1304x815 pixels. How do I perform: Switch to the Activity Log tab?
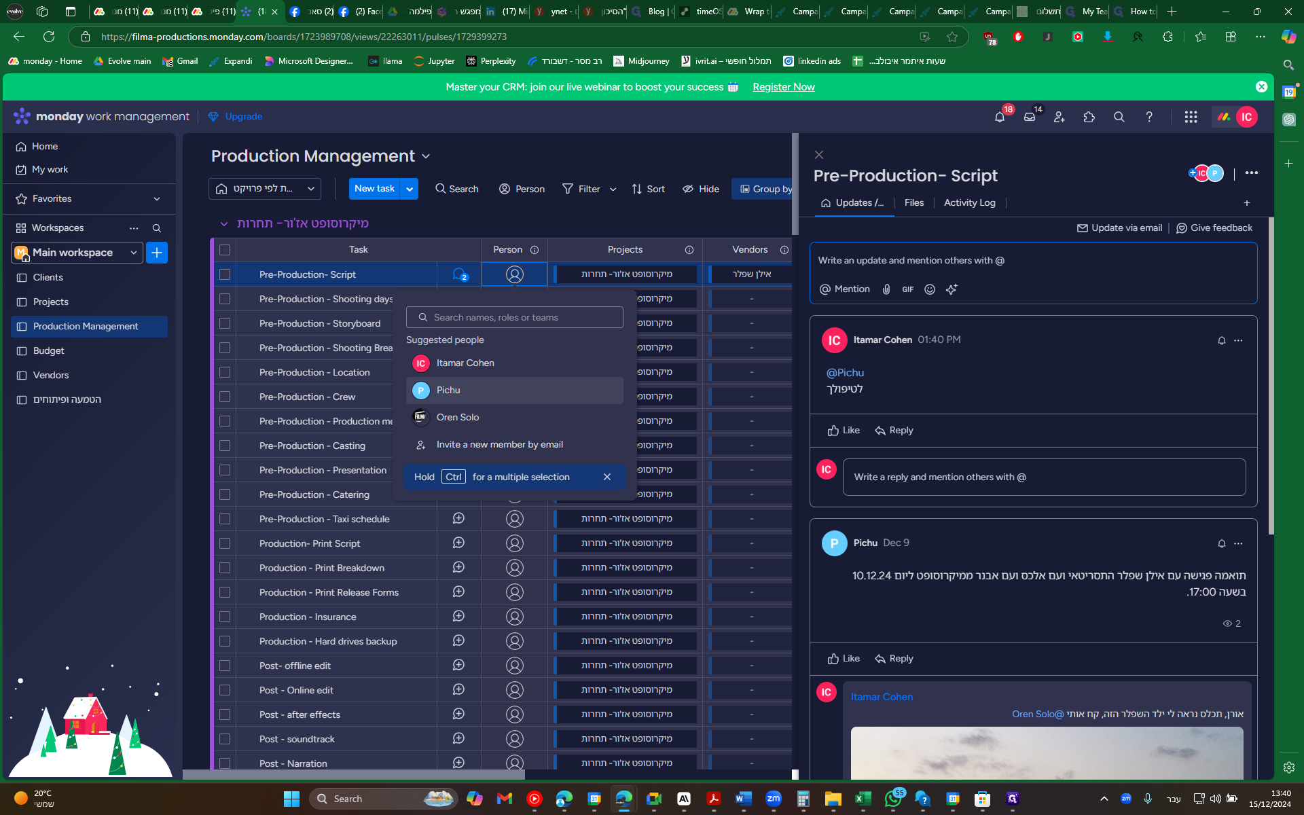coord(969,202)
